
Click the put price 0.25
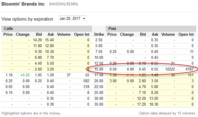(113, 52)
